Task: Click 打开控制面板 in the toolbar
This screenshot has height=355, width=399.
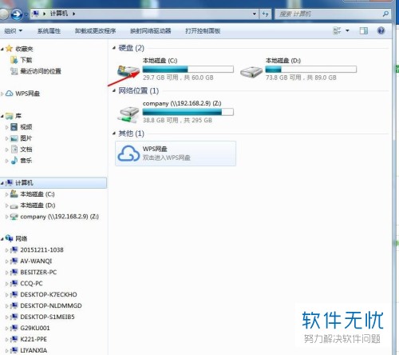Action: pyautogui.click(x=203, y=31)
